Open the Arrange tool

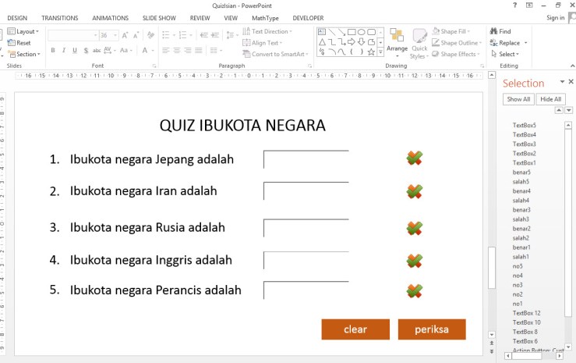coord(397,42)
